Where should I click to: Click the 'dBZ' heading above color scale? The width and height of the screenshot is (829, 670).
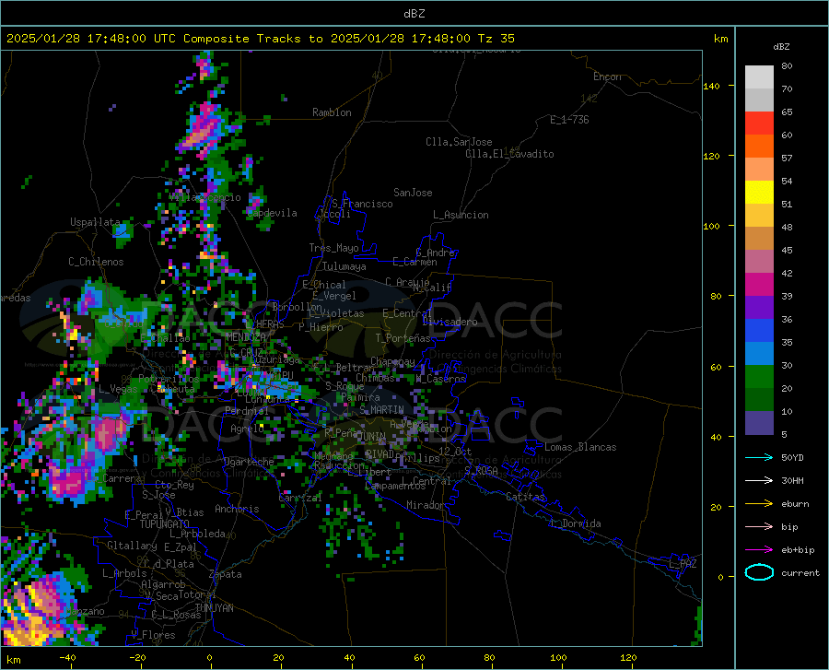point(781,46)
